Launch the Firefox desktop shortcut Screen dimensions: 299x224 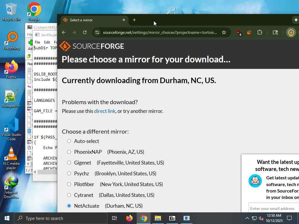[11, 69]
